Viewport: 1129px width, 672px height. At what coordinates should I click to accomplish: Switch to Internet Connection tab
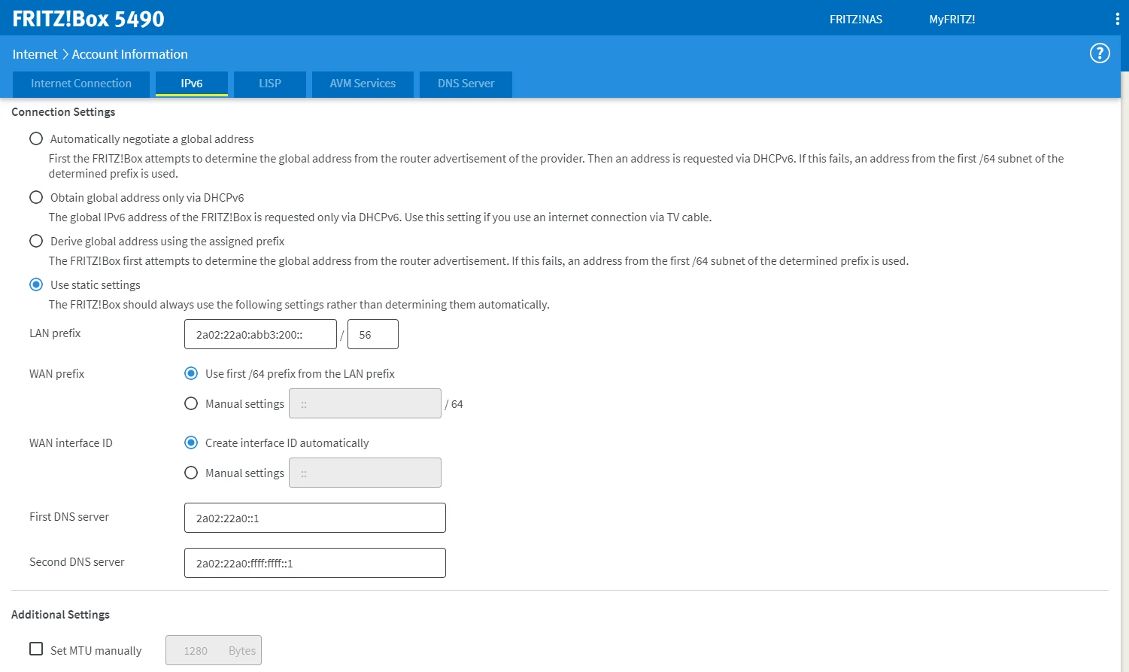click(x=81, y=84)
